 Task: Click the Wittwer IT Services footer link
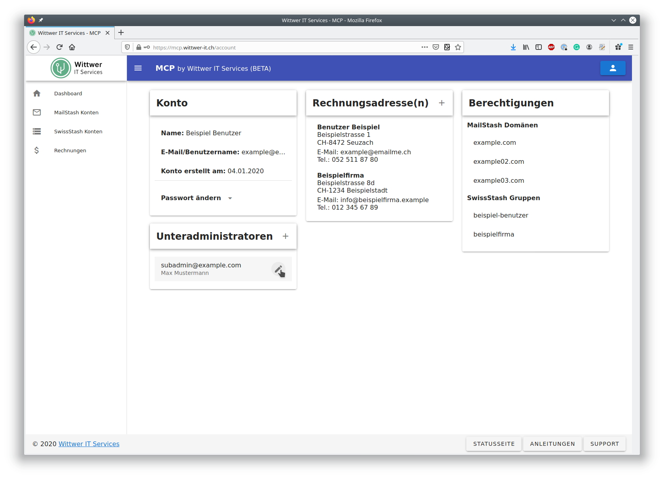tap(89, 444)
